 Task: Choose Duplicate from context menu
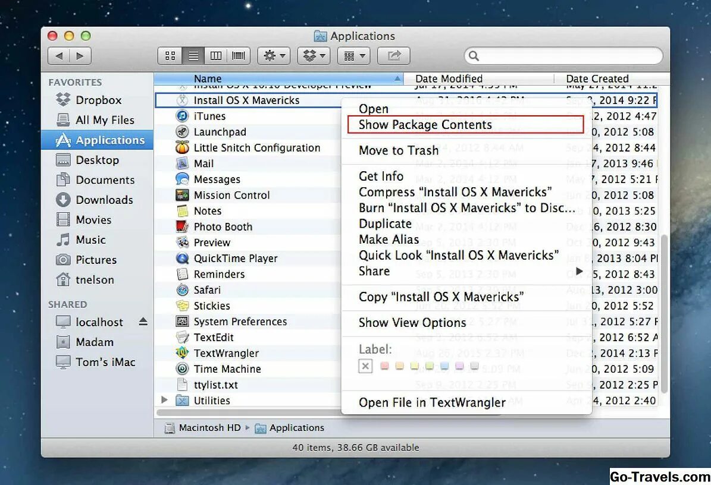click(466, 223)
